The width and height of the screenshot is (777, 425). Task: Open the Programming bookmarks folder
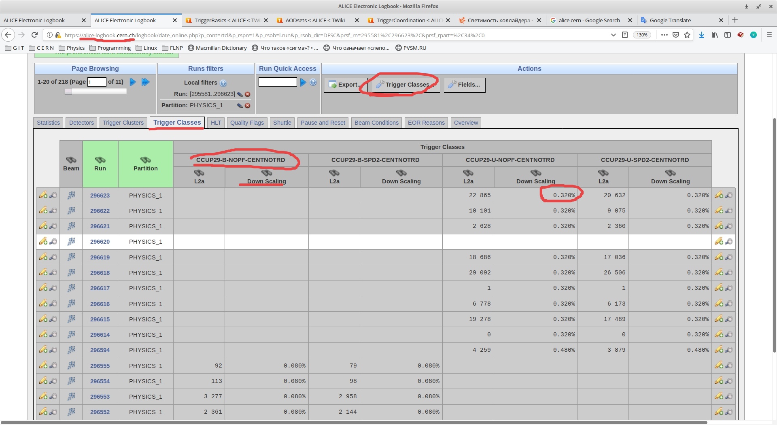click(x=110, y=48)
